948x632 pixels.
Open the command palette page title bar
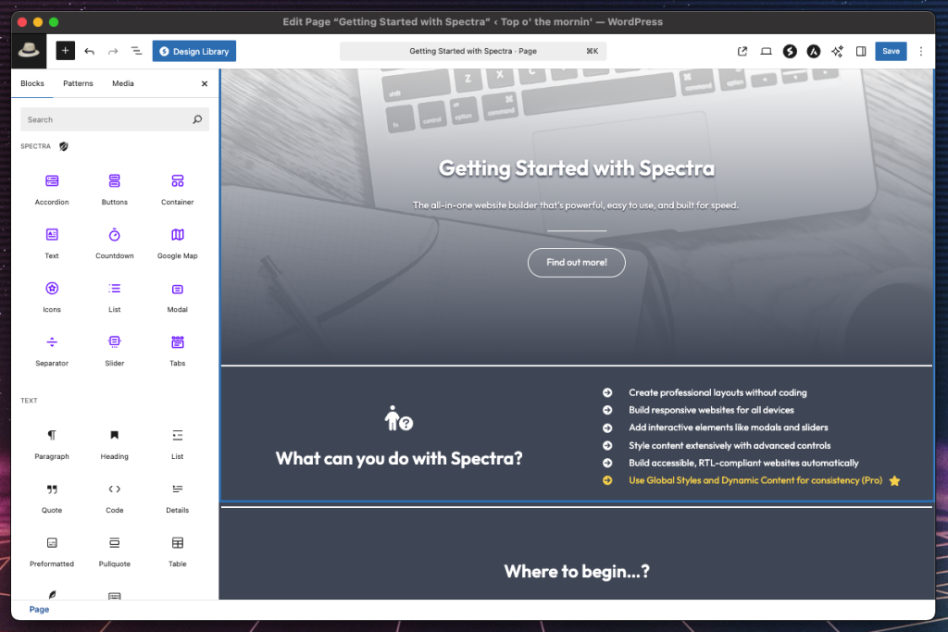[x=472, y=51]
